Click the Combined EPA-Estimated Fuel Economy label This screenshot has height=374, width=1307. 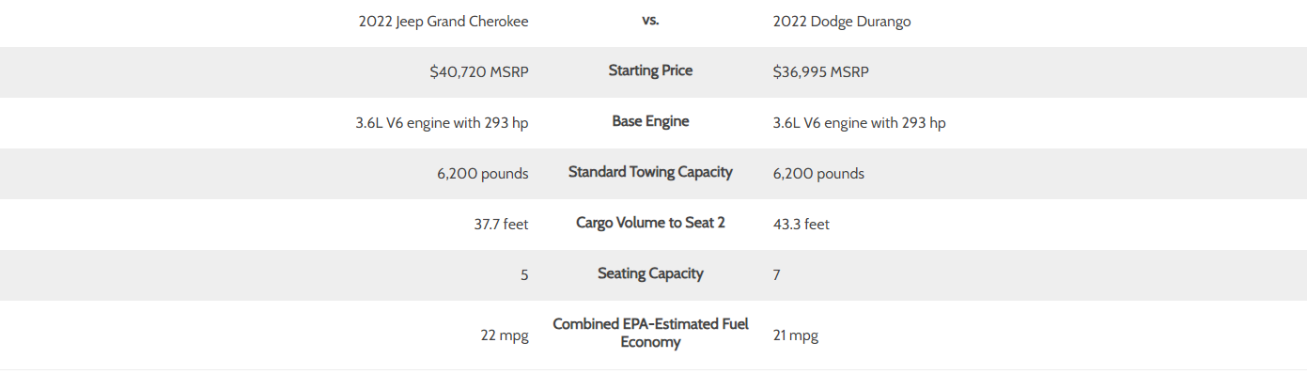point(650,333)
